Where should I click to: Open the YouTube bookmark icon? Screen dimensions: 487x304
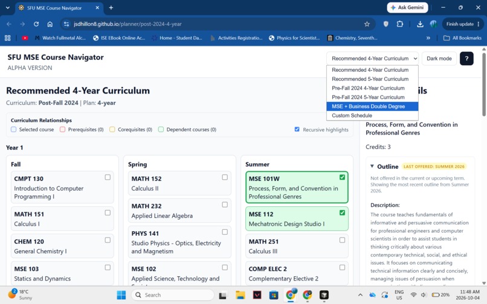(x=25, y=38)
